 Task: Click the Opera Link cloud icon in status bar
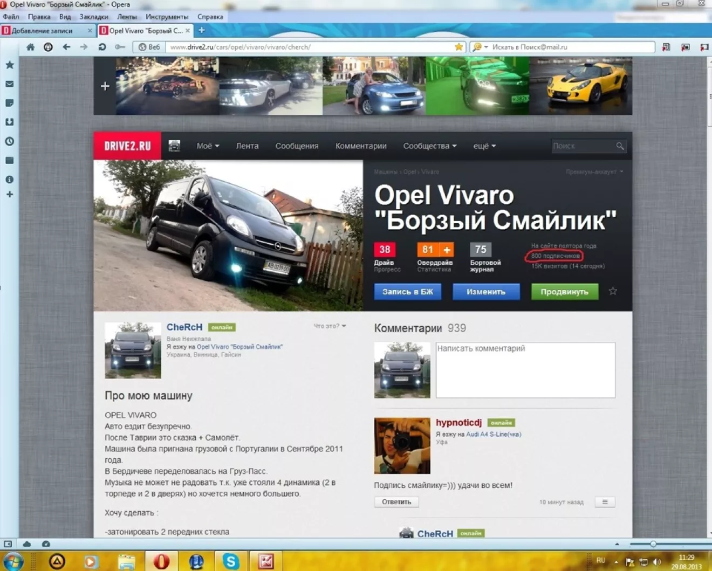pos(27,544)
